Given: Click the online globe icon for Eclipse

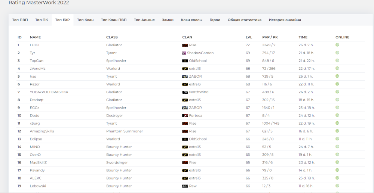Looking at the screenshot, I should coord(337,139).
